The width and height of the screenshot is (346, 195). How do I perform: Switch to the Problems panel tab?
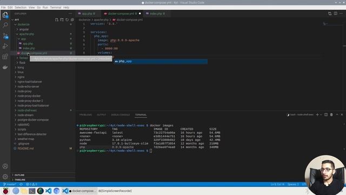(x=85, y=115)
